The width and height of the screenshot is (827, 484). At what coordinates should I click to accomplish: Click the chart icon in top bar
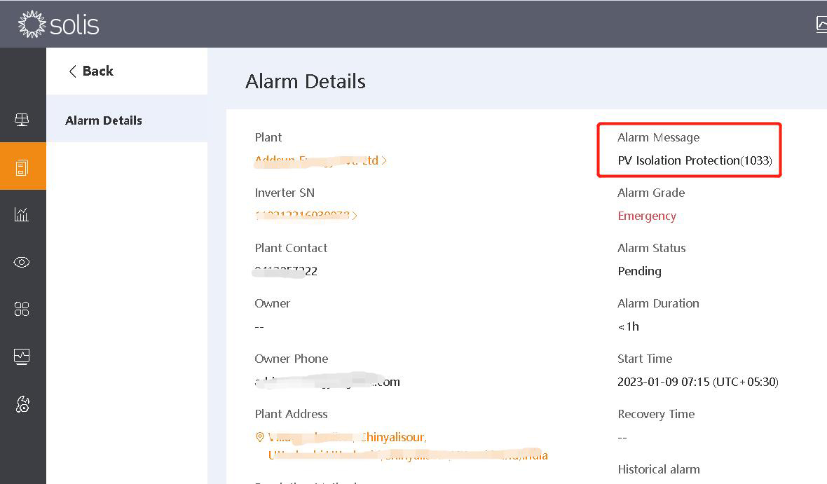821,25
